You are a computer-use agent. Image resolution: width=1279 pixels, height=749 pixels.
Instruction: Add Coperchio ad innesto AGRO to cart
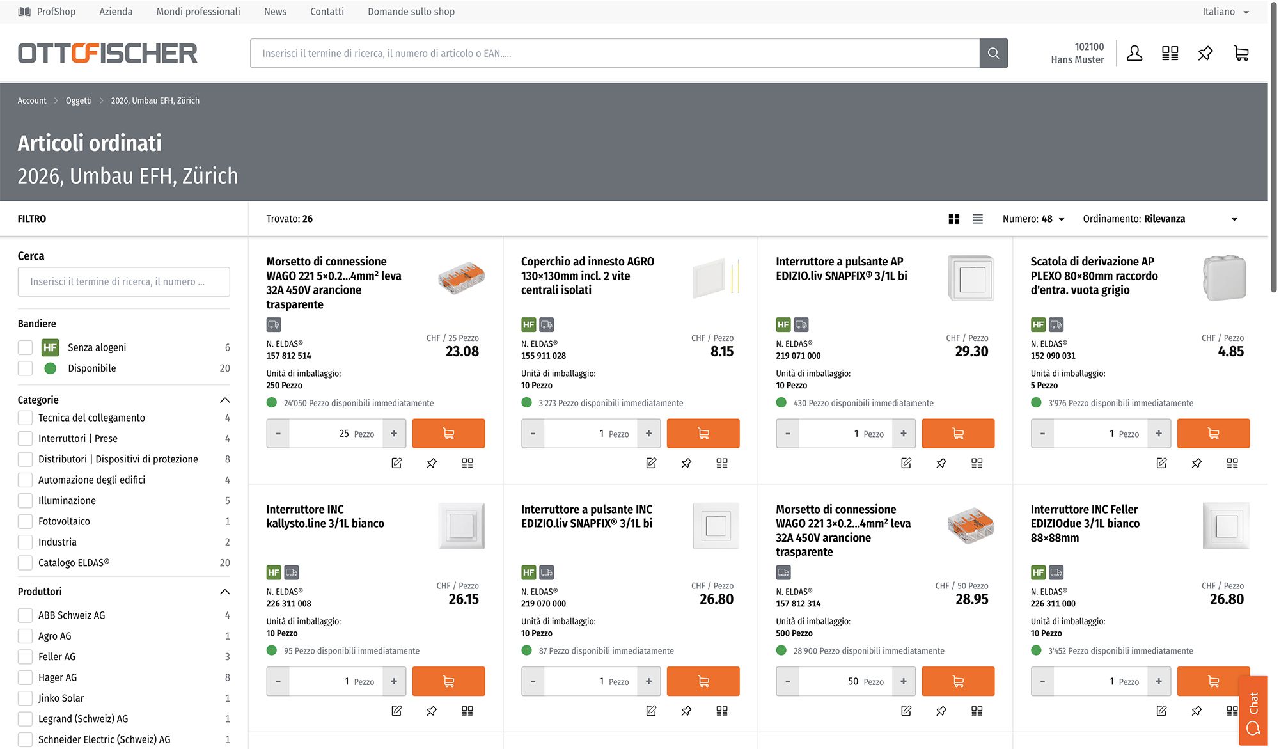(703, 434)
